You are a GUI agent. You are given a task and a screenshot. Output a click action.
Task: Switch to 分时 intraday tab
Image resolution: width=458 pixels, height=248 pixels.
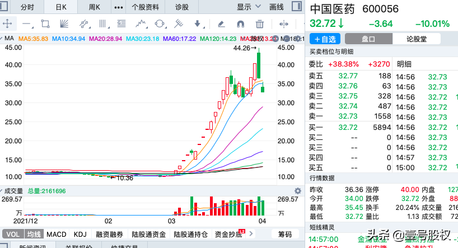click(27, 7)
